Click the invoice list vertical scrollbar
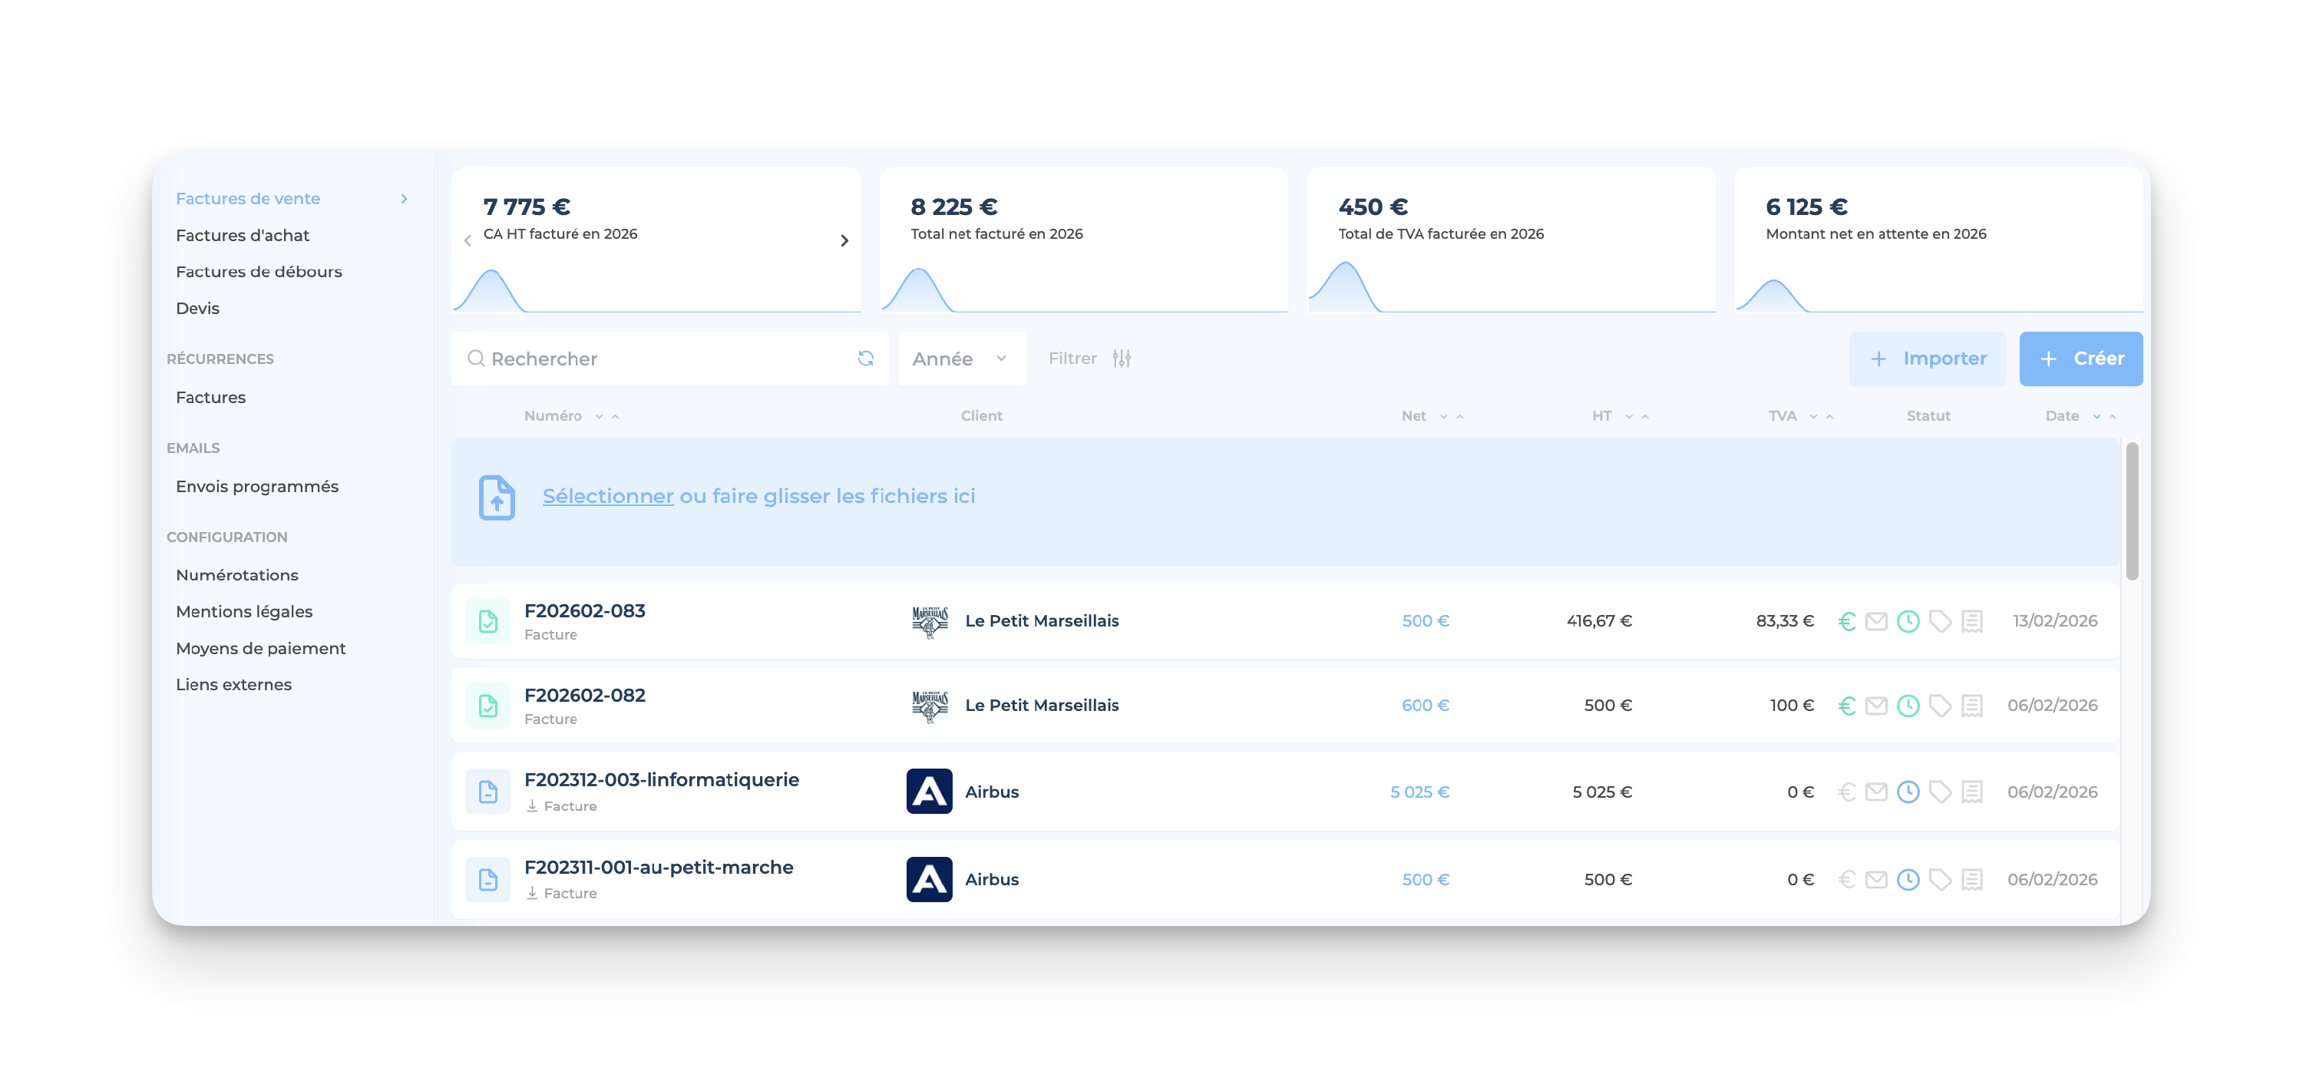The height and width of the screenshot is (1078, 2303). click(2131, 511)
